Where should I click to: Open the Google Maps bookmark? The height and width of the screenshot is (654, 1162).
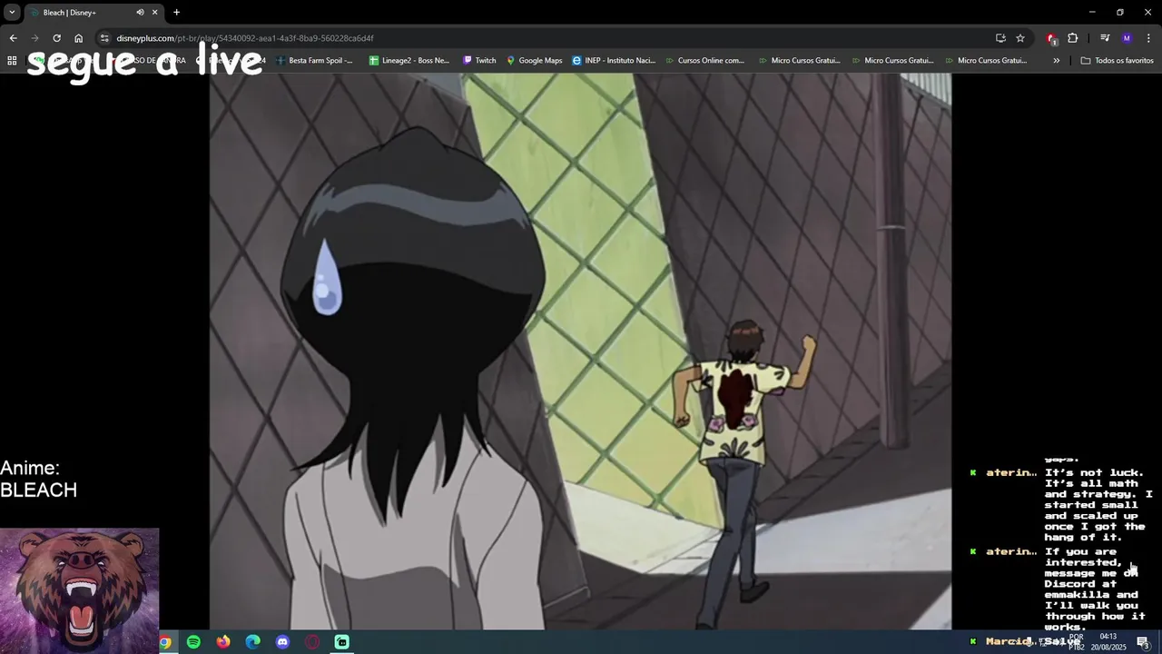click(535, 61)
